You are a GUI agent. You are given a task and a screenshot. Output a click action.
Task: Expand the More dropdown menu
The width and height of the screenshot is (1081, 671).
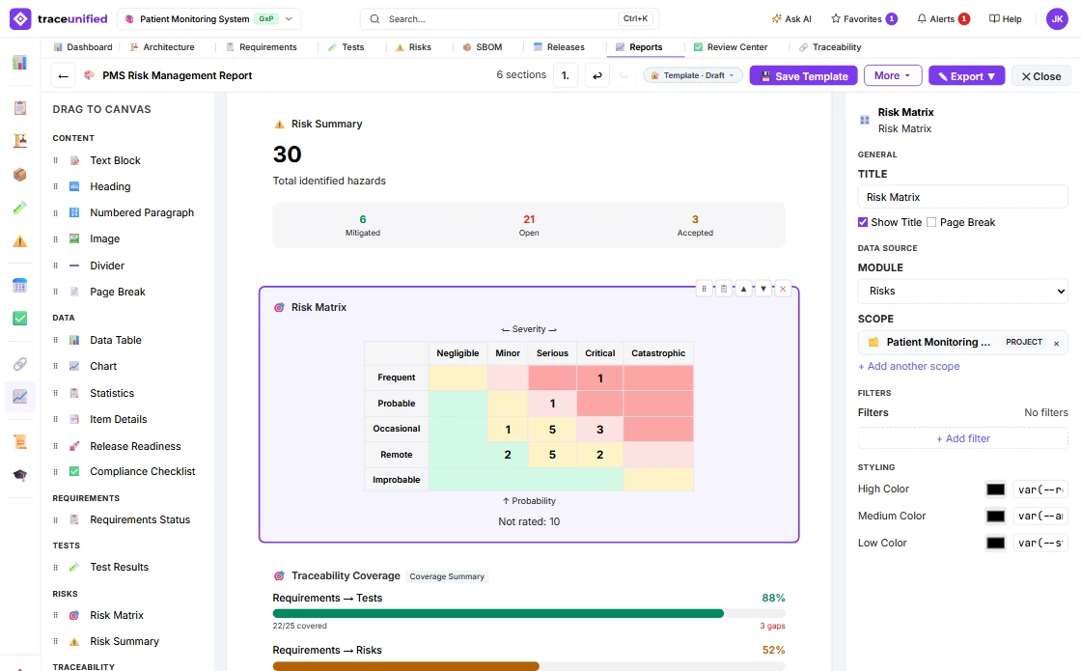click(x=893, y=76)
